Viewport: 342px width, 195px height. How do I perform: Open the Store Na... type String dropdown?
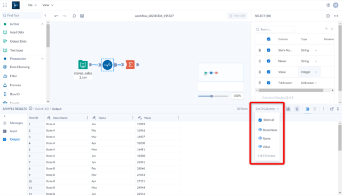(x=309, y=50)
